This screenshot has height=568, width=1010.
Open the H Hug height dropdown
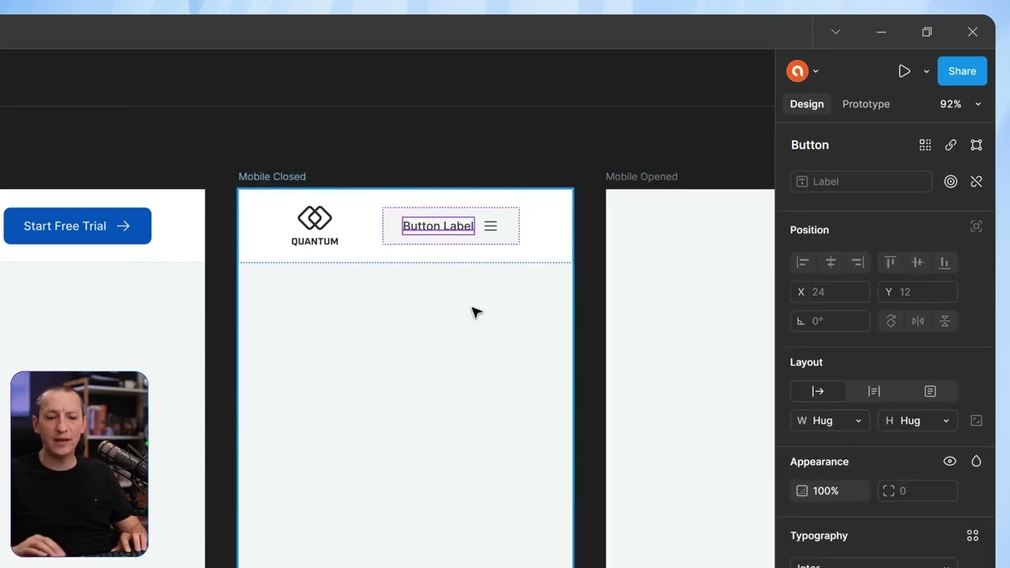(918, 420)
